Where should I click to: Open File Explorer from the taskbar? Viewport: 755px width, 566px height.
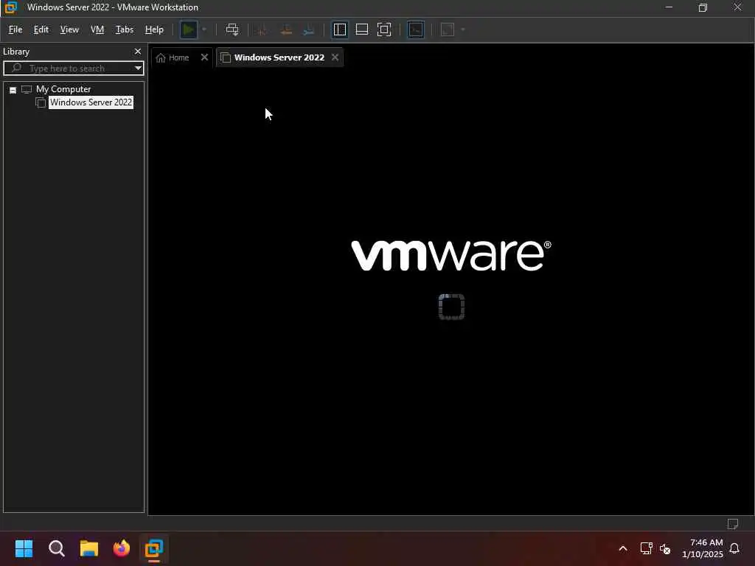pos(88,548)
